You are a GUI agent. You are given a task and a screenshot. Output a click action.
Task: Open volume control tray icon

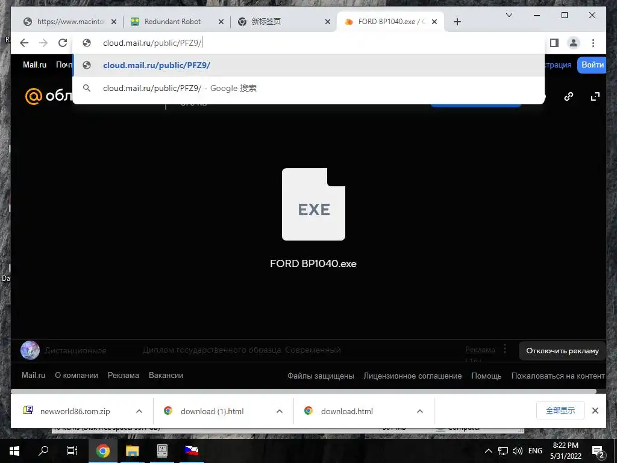tap(518, 451)
